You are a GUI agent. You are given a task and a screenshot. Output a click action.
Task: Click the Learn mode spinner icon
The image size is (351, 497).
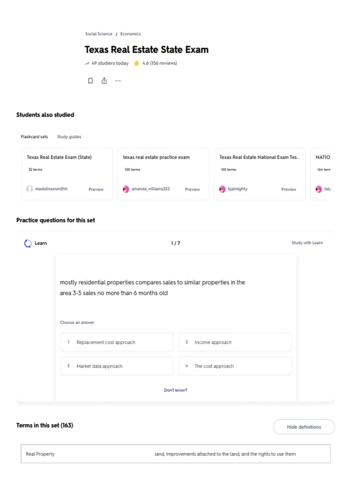[28, 243]
